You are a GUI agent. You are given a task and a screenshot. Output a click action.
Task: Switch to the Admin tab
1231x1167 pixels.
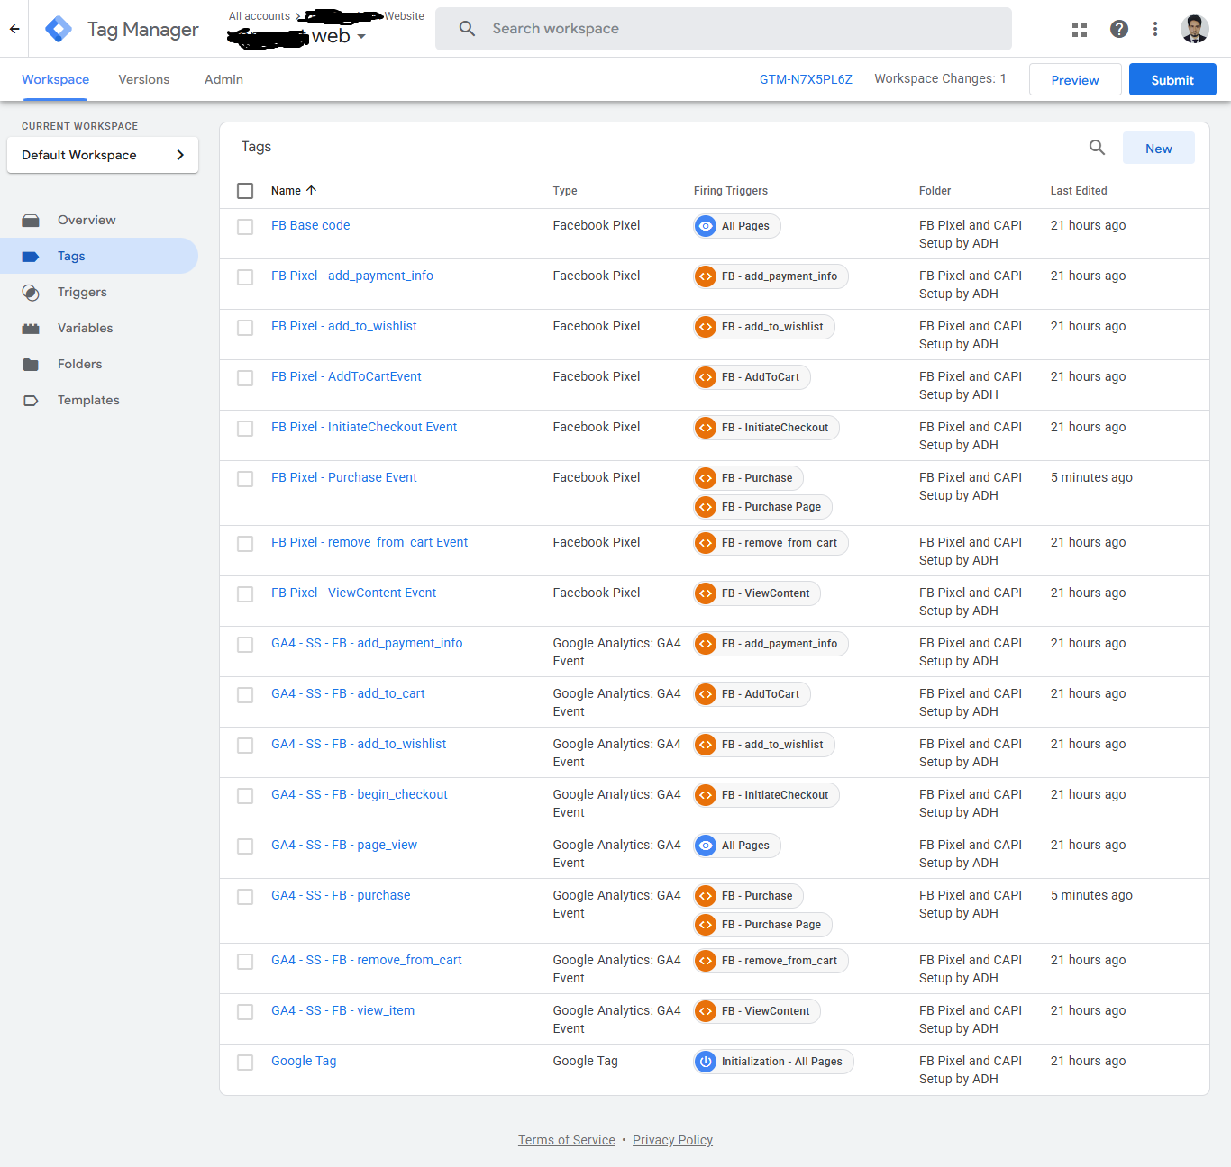point(223,79)
